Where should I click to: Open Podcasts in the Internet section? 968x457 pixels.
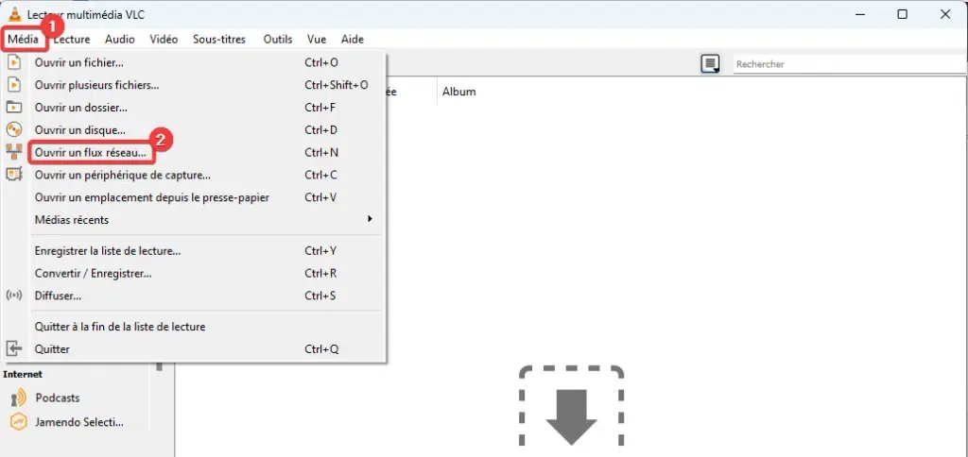[58, 398]
